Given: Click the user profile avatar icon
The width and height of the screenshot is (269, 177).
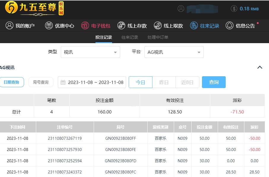Looking at the screenshot, I should pyautogui.click(x=181, y=9).
